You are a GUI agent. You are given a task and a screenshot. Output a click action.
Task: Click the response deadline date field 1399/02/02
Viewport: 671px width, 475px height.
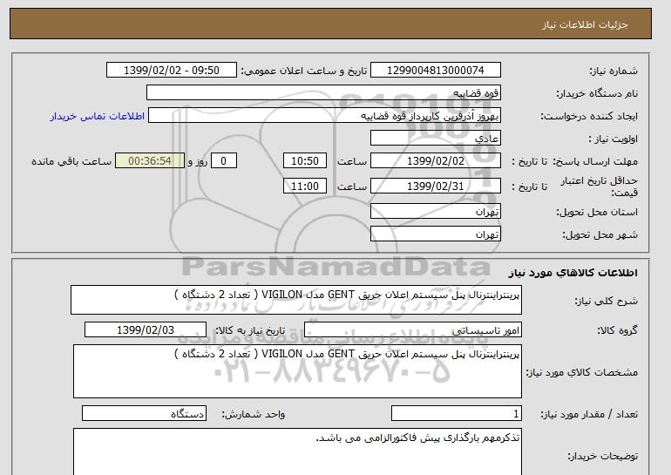pos(435,161)
